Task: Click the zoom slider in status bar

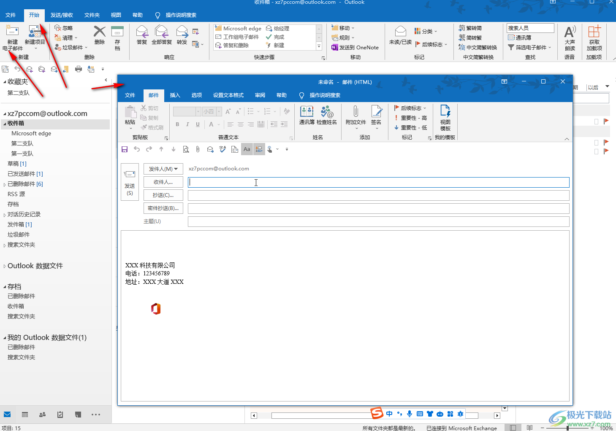Action: [x=568, y=428]
